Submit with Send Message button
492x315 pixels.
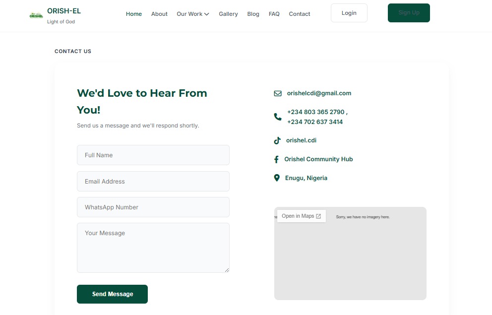point(112,294)
